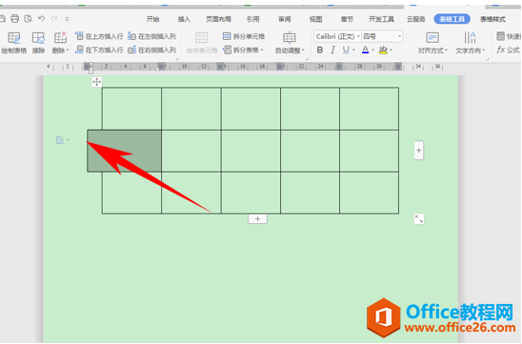Toggle Underline formatting
Viewport: 522px width, 344px height.
click(x=346, y=50)
